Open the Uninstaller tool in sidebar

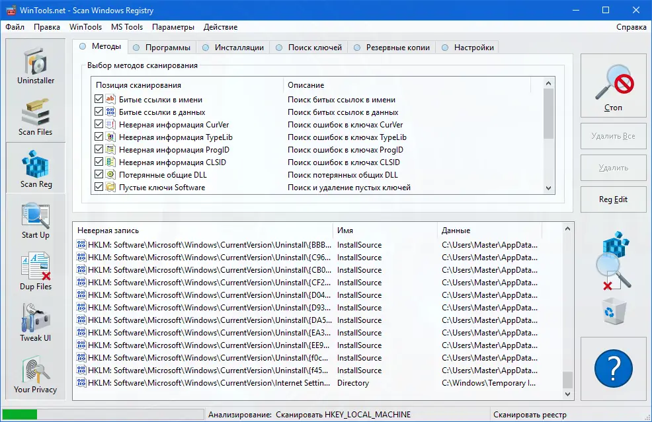click(x=36, y=65)
